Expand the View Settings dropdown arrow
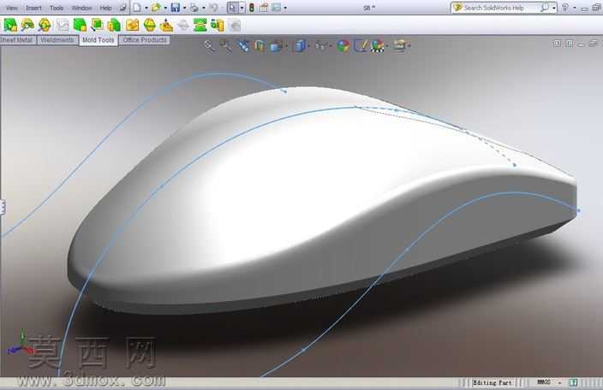Image resolution: width=603 pixels, height=390 pixels. 409,46
